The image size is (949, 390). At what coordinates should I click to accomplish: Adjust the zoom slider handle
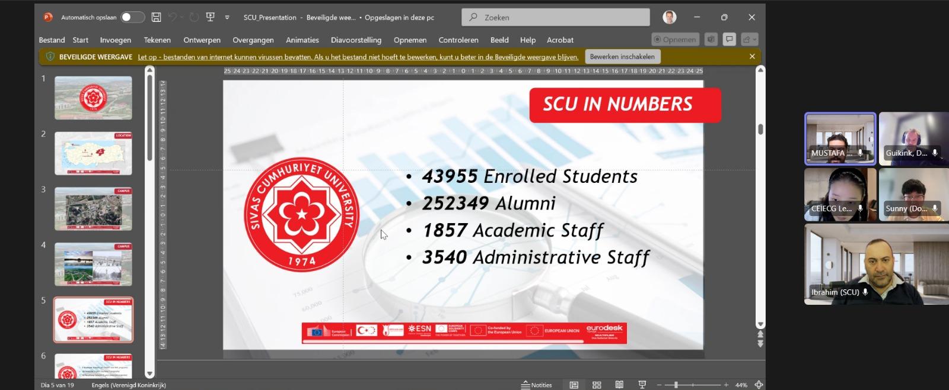click(x=676, y=385)
